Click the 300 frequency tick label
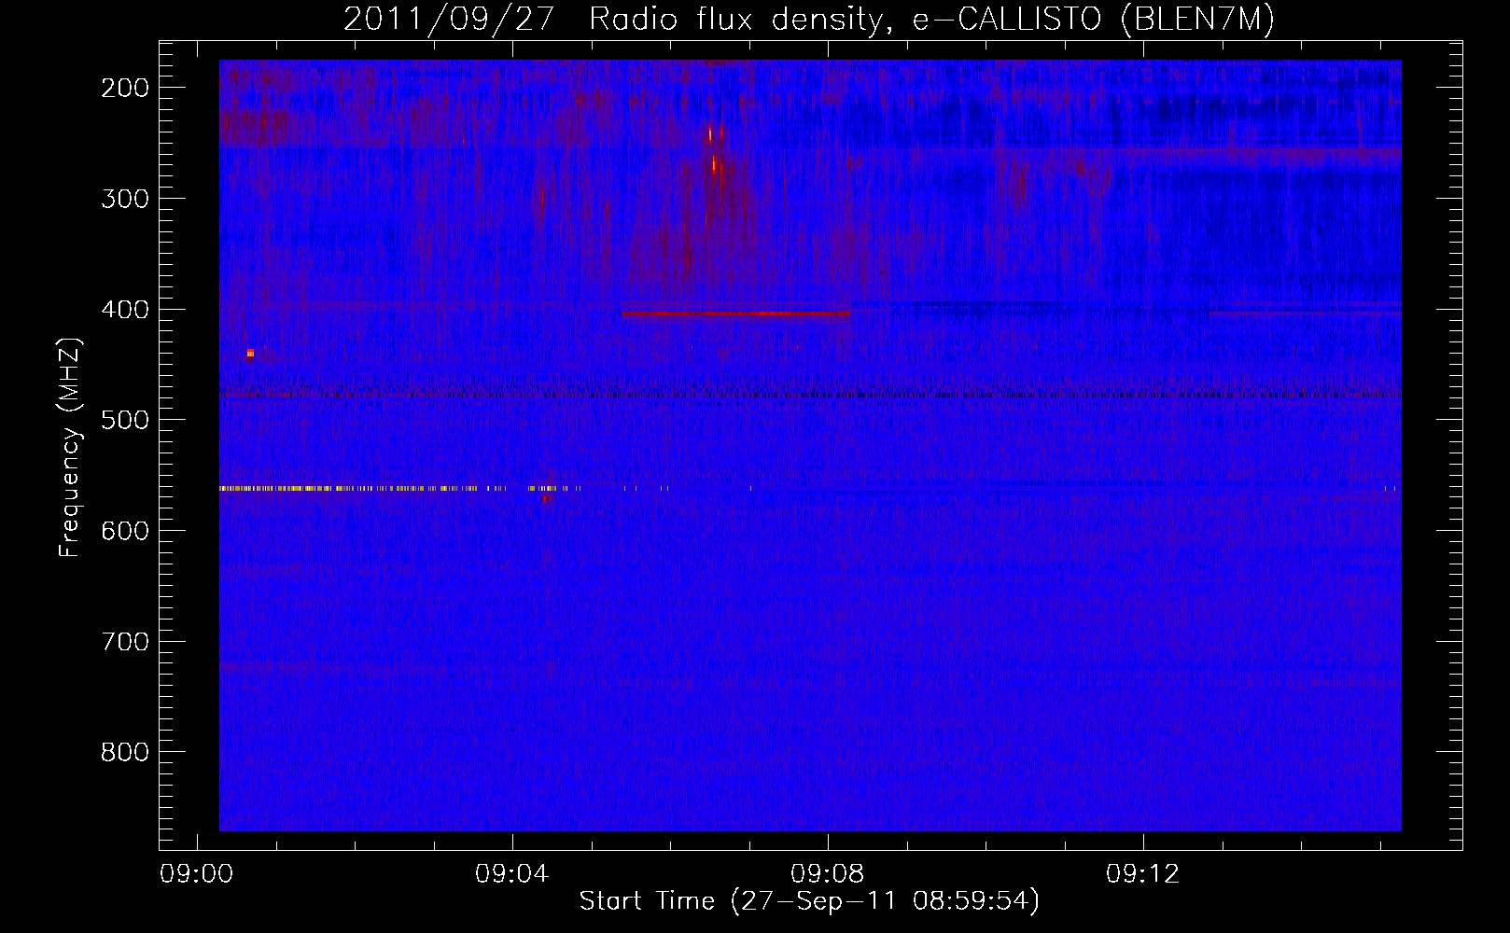Image resolution: width=1510 pixels, height=933 pixels. tap(125, 199)
